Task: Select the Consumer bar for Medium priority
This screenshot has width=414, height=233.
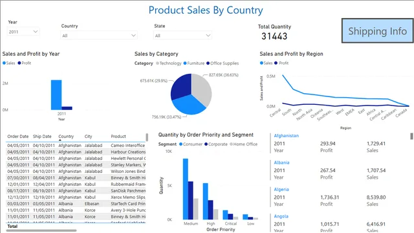Action: point(186,189)
